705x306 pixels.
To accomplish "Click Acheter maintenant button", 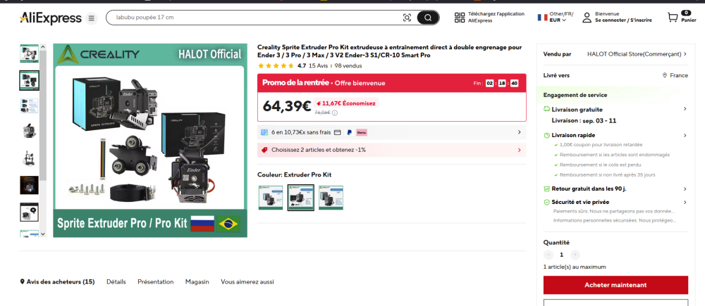I will point(615,285).
